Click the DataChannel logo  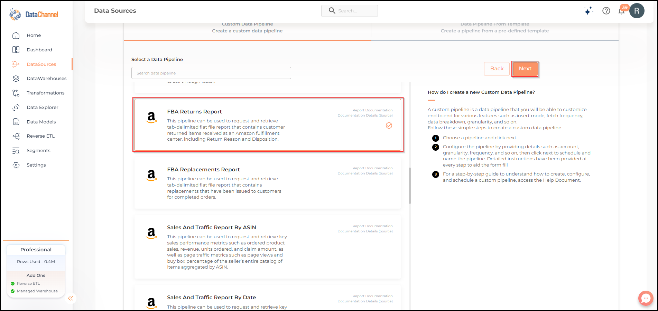tap(34, 14)
